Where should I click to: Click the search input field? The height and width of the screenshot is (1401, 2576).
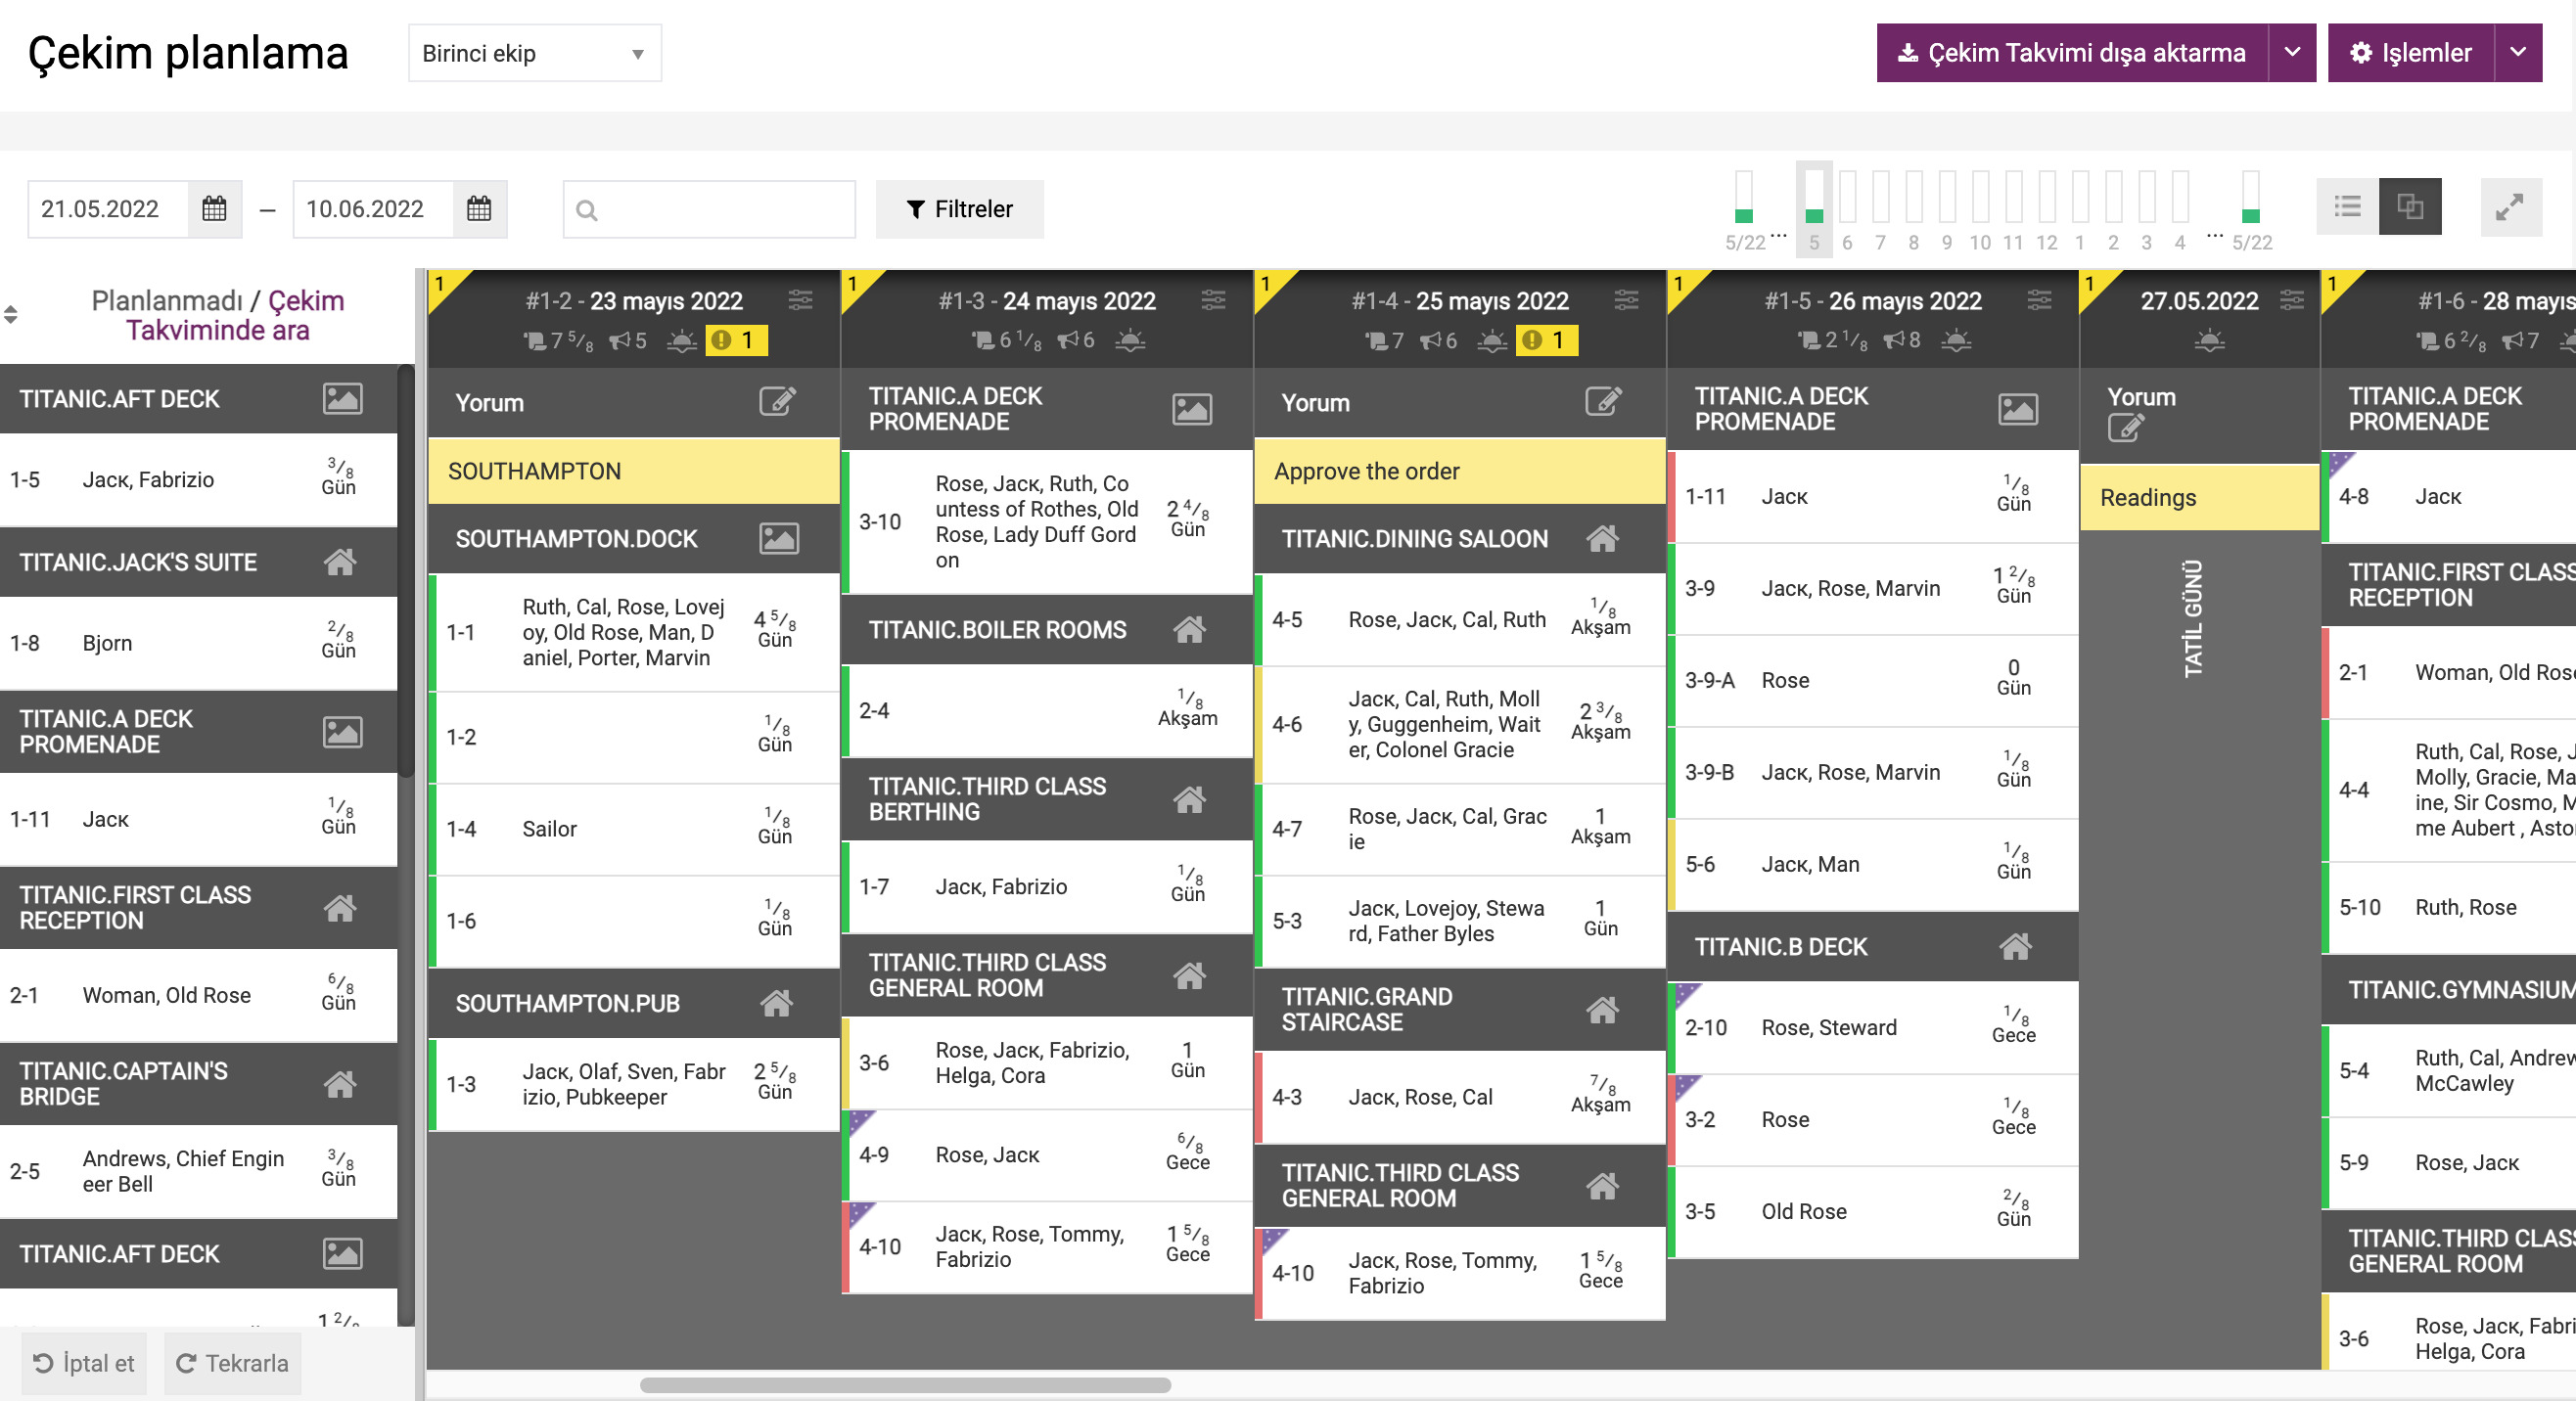[709, 208]
